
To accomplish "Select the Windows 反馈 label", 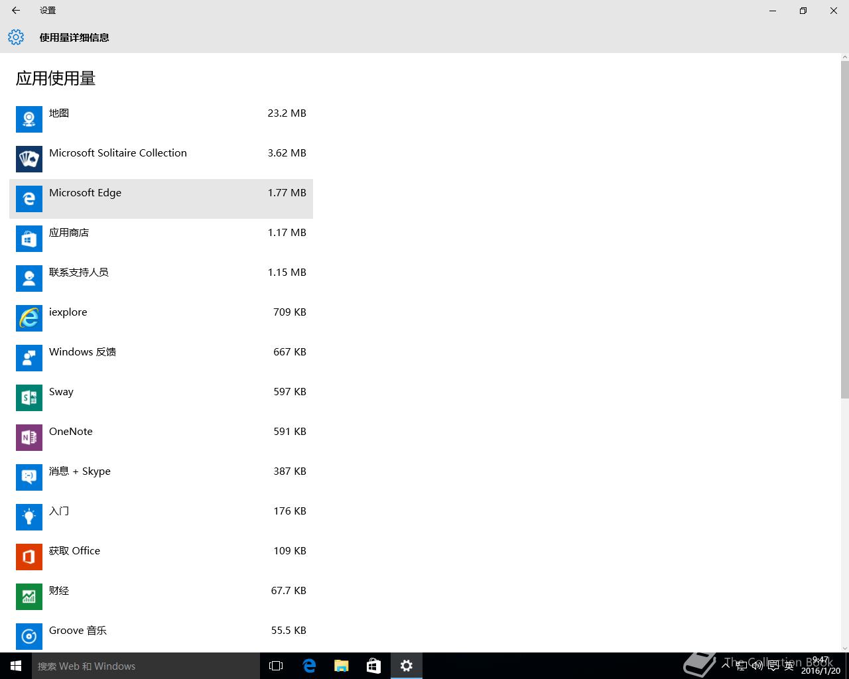I will point(82,352).
